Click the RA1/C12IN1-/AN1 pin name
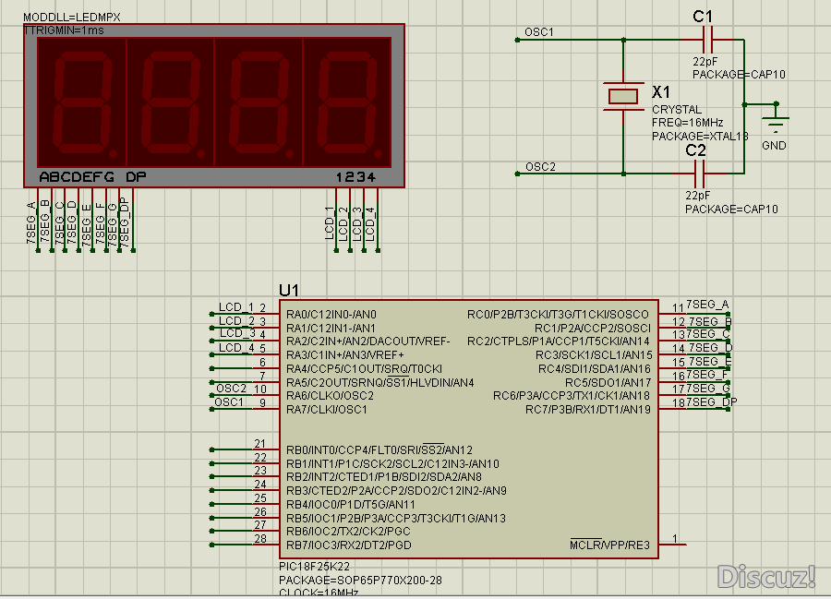This screenshot has width=831, height=599. point(331,329)
